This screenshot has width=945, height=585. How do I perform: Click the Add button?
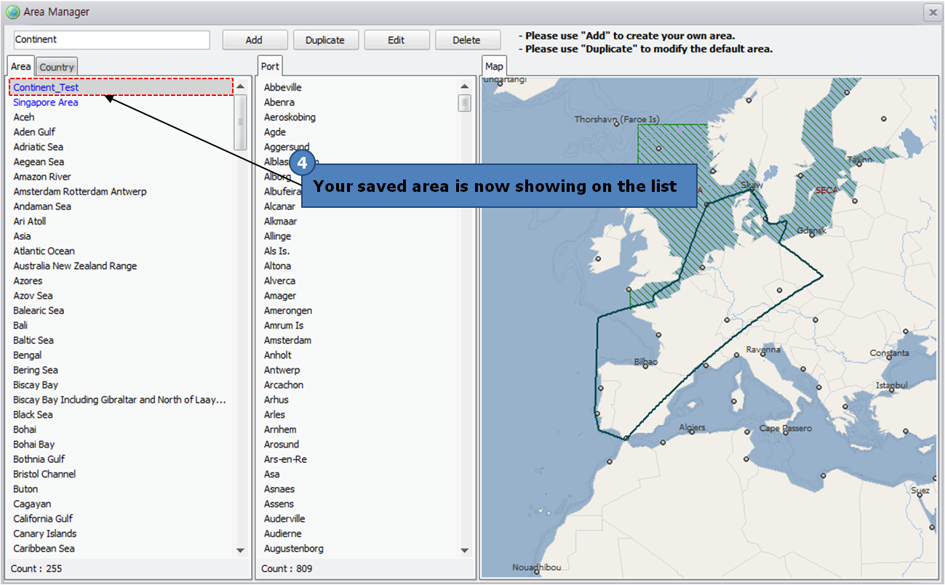pos(255,40)
